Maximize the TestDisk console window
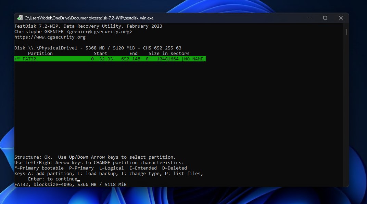This screenshot has width=367, height=204. coord(325,18)
